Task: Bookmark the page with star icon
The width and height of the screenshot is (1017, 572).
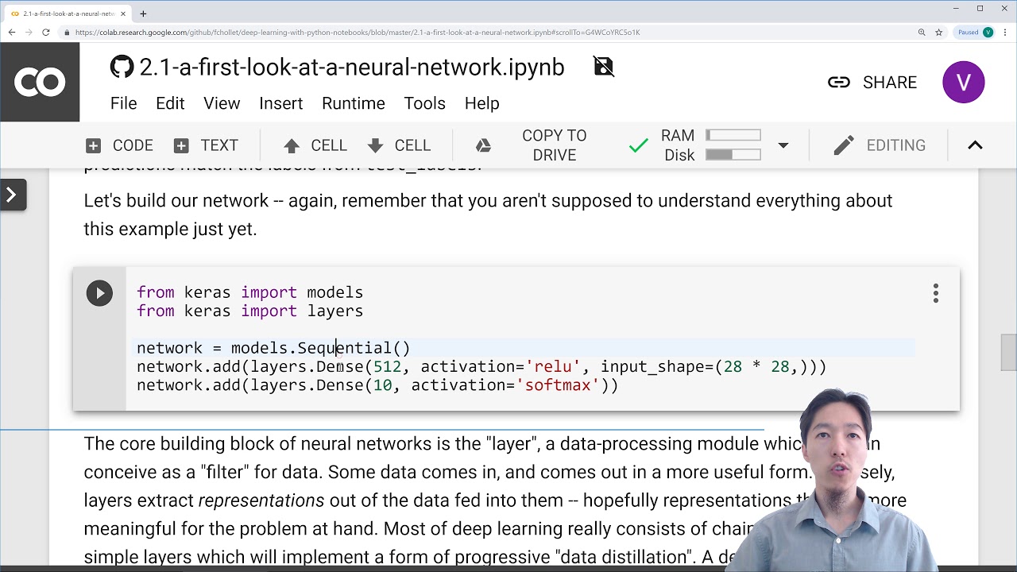Action: (x=938, y=33)
